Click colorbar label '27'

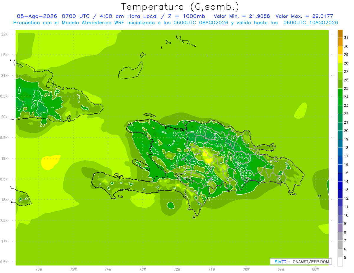pyautogui.click(x=346, y=72)
